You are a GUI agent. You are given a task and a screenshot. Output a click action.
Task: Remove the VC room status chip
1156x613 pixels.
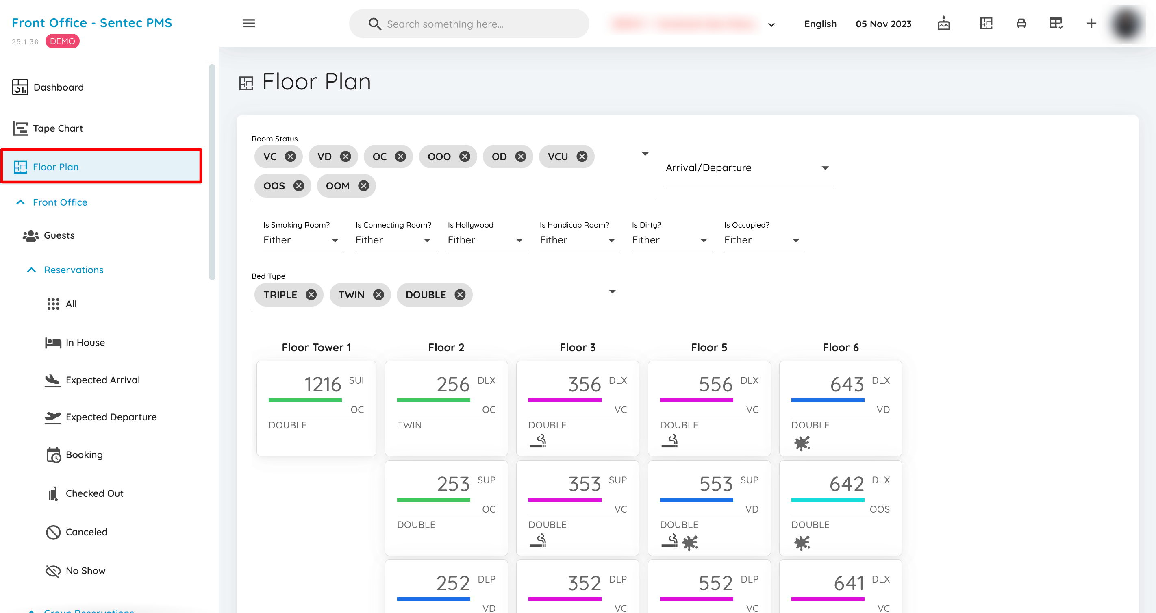coord(290,157)
